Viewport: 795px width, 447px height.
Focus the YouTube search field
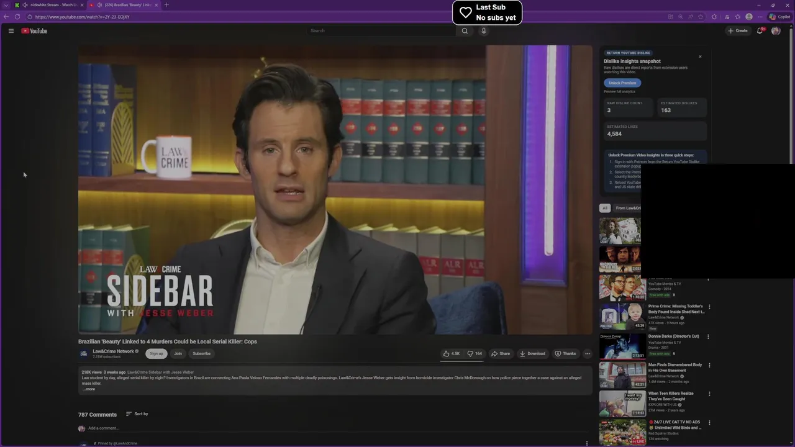[x=382, y=30]
